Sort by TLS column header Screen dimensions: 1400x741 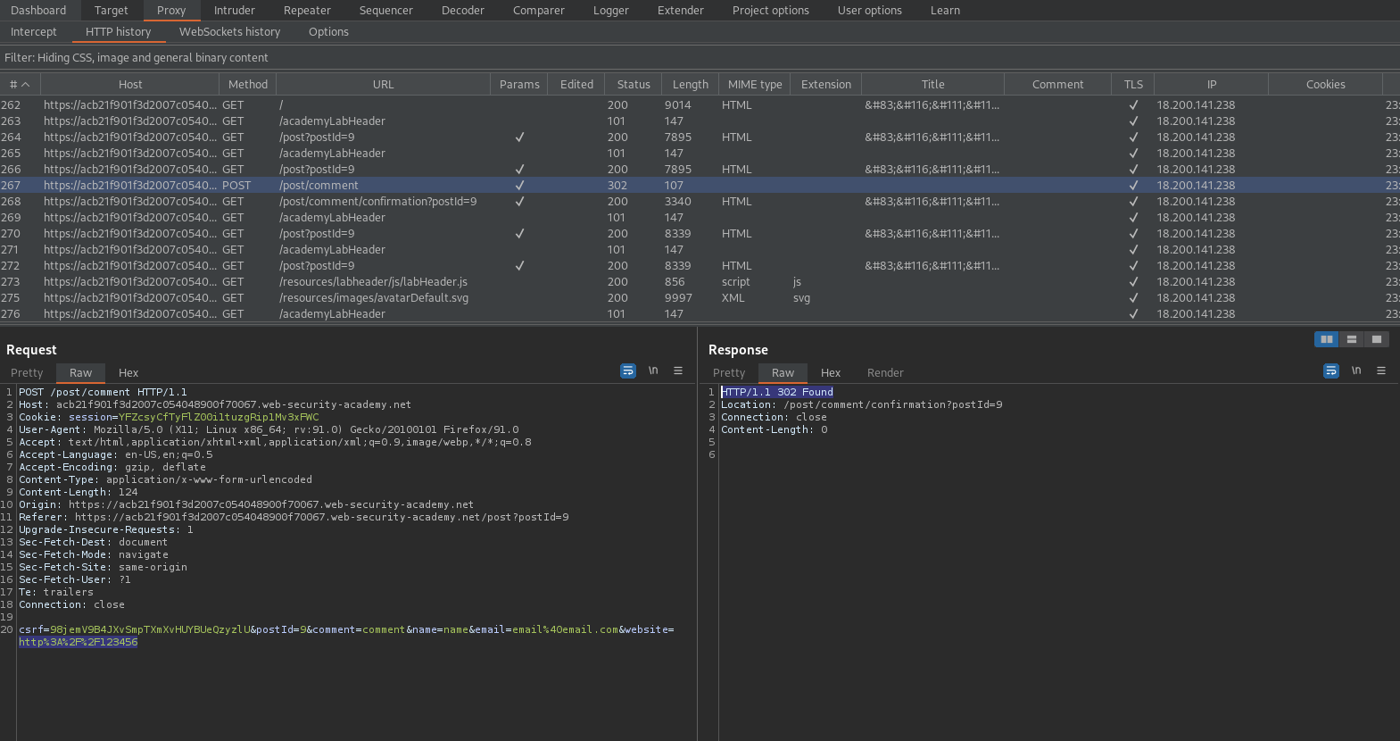pos(1133,85)
